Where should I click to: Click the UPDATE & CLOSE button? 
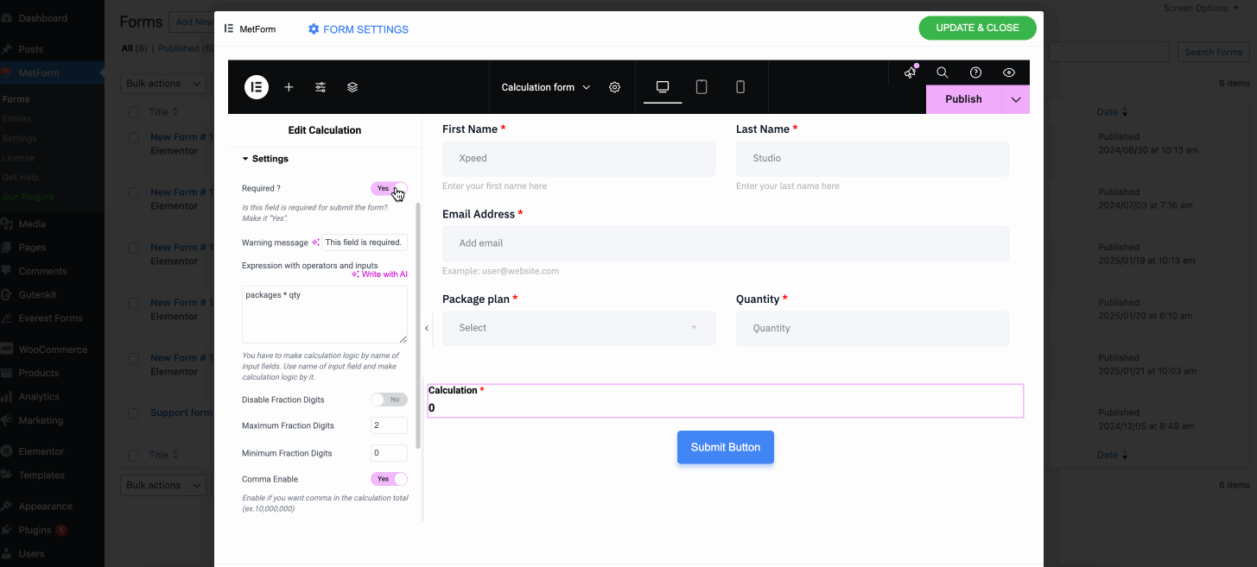(977, 28)
